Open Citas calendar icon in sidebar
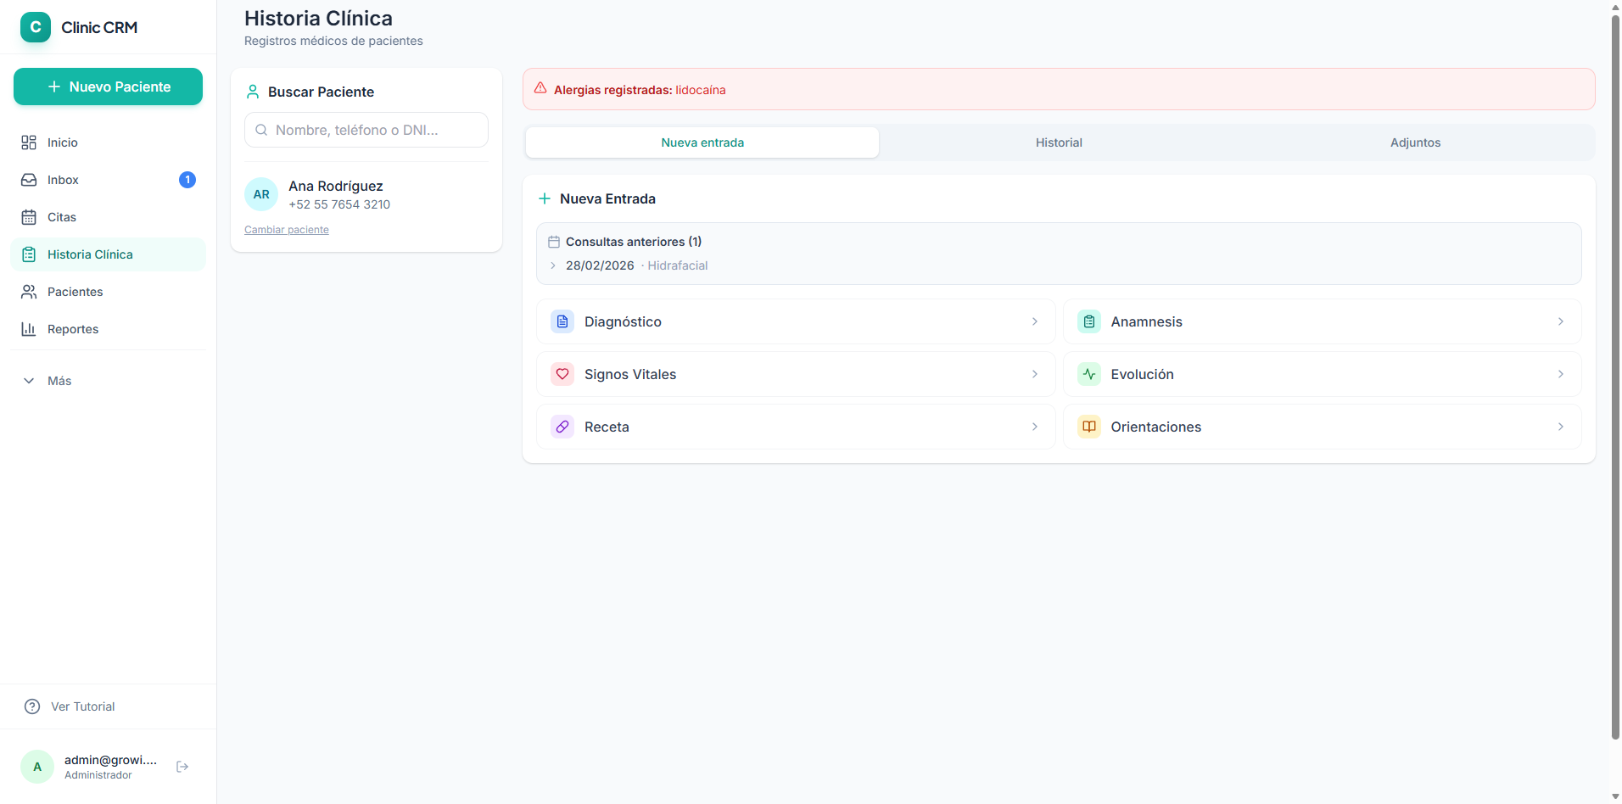 29,217
